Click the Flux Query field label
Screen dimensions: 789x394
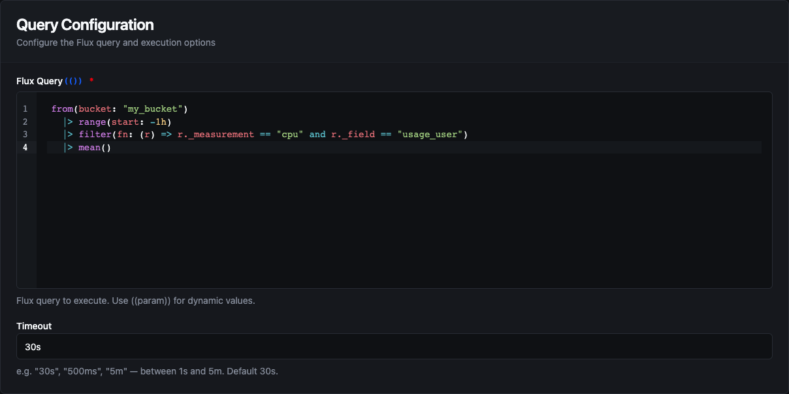click(39, 81)
